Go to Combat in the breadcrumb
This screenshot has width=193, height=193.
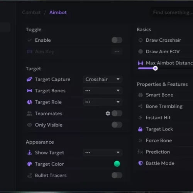pos(31,12)
